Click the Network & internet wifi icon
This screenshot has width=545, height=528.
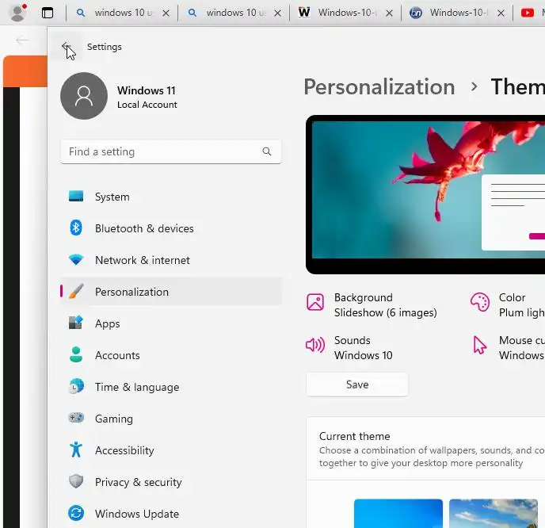pyautogui.click(x=76, y=259)
